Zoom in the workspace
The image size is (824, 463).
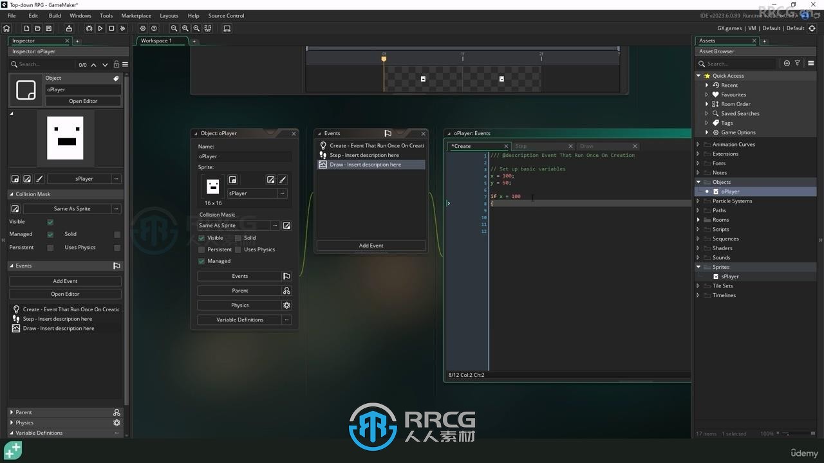click(x=196, y=28)
